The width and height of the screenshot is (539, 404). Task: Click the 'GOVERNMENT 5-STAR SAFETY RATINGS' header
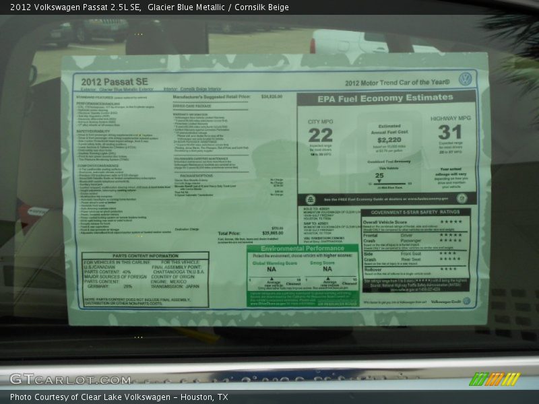pyautogui.click(x=415, y=212)
